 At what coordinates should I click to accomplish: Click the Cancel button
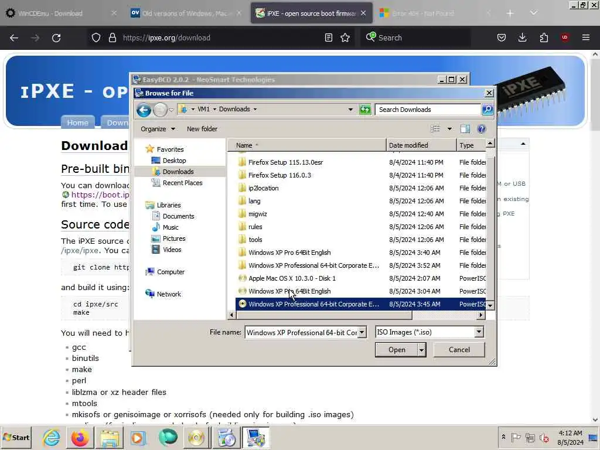(x=459, y=350)
